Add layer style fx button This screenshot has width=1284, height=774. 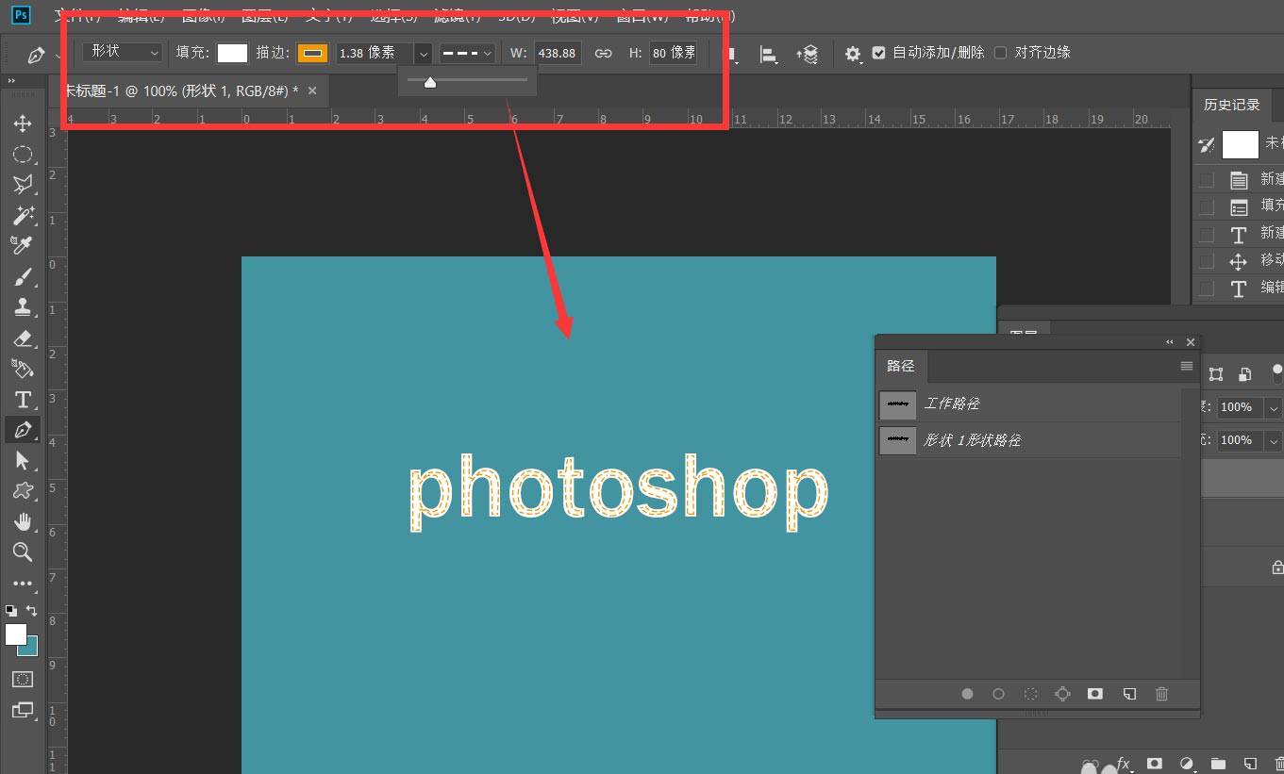pos(1123,763)
